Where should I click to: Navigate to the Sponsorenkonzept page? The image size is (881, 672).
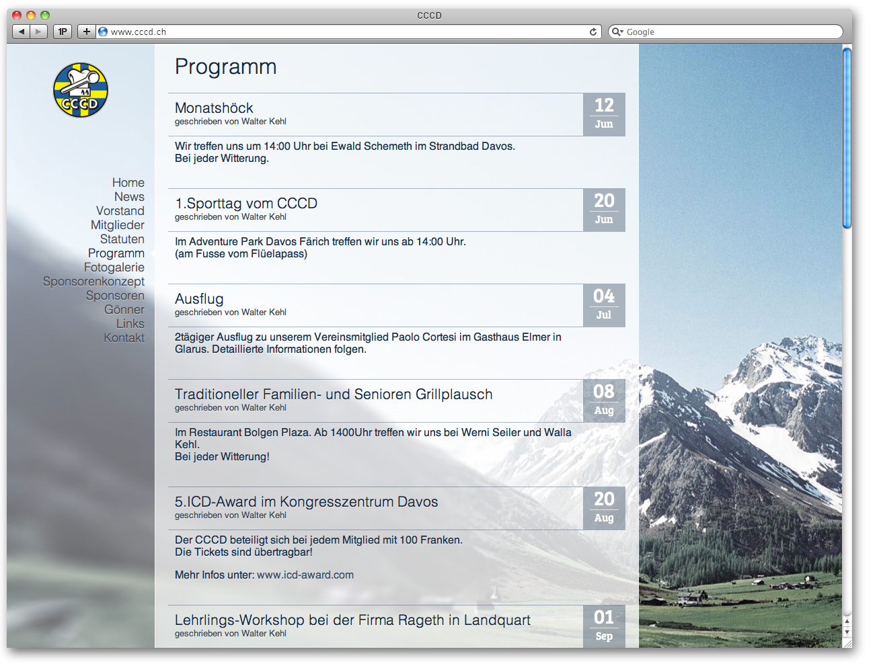(x=93, y=282)
